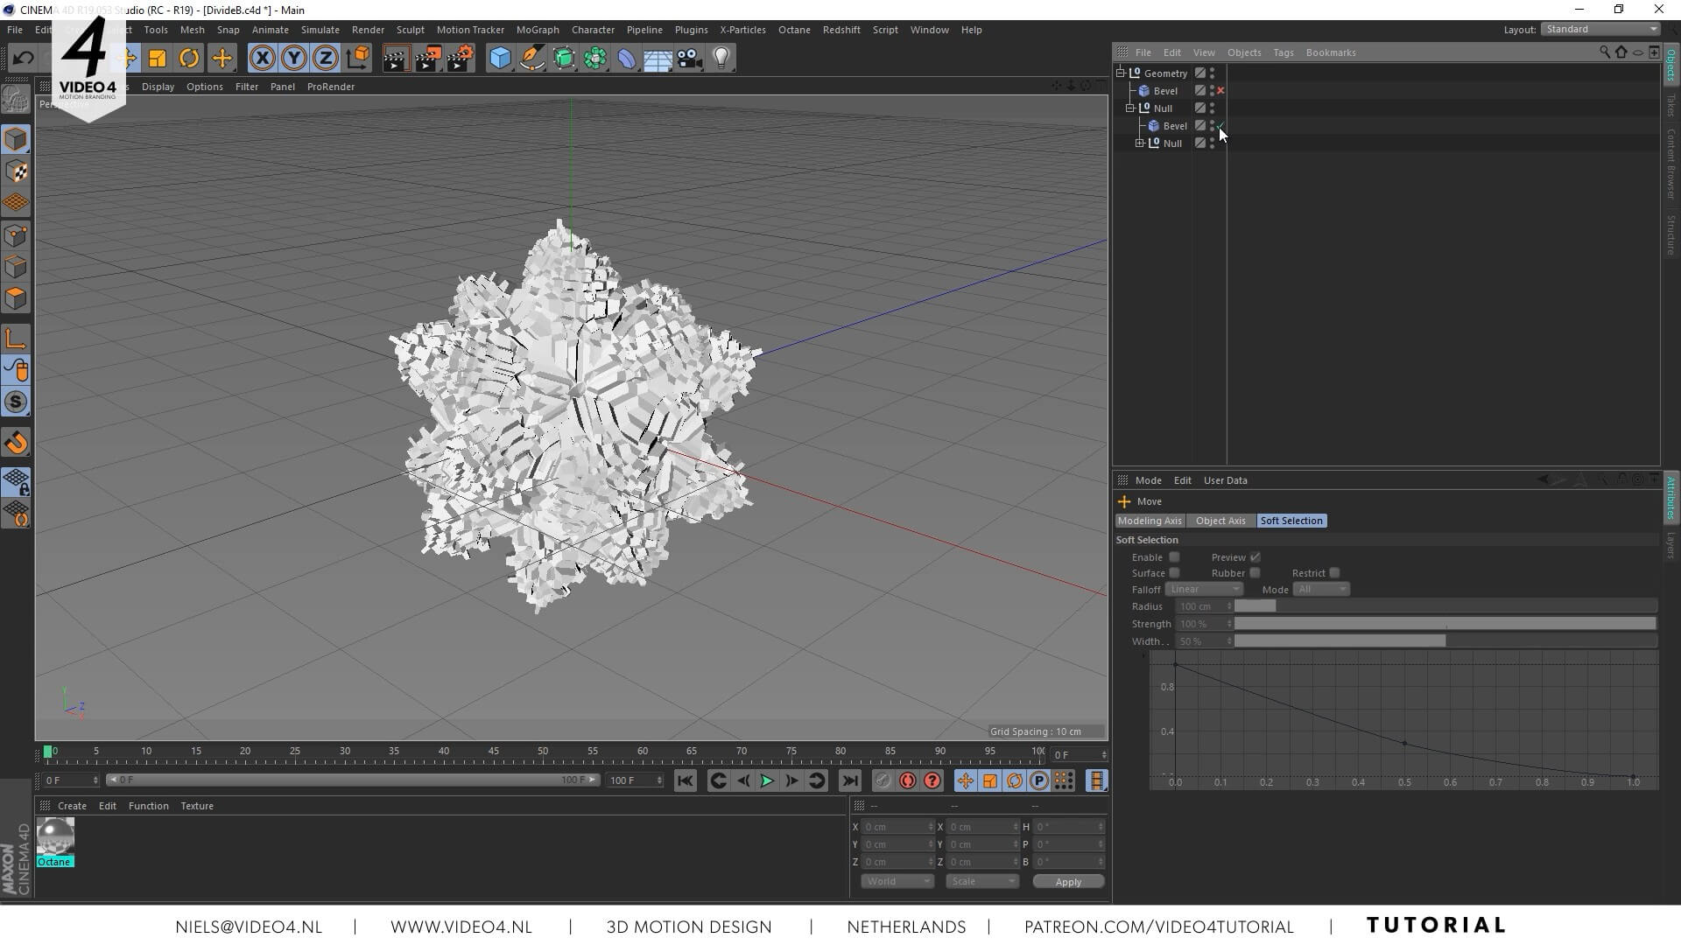Select the Scale tool in toolbar
Viewport: 1681px width, 945px height.
coord(158,59)
